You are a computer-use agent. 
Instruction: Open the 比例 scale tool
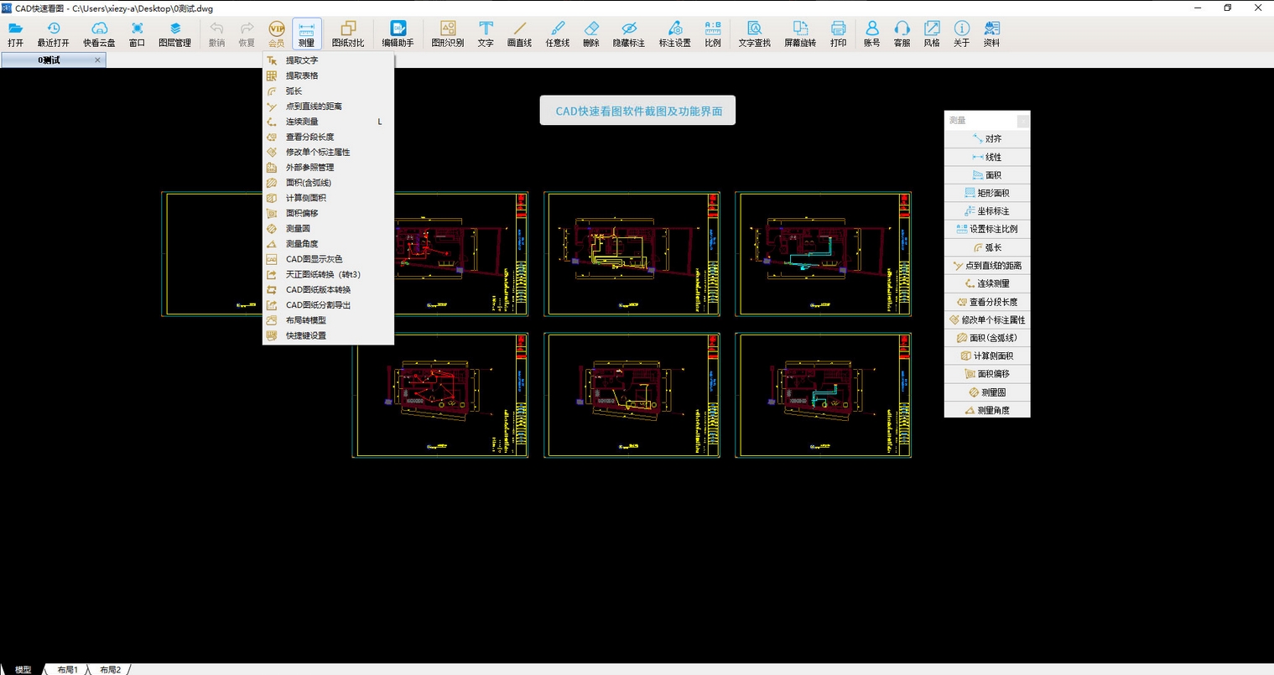click(x=713, y=34)
